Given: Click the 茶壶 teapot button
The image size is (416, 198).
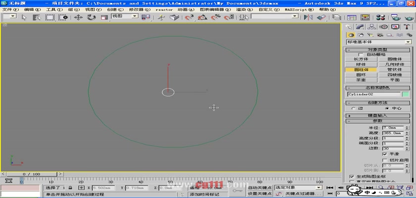Looking at the screenshot, I should pyautogui.click(x=361, y=80).
